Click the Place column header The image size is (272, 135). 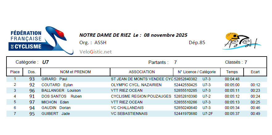(x=15, y=72)
